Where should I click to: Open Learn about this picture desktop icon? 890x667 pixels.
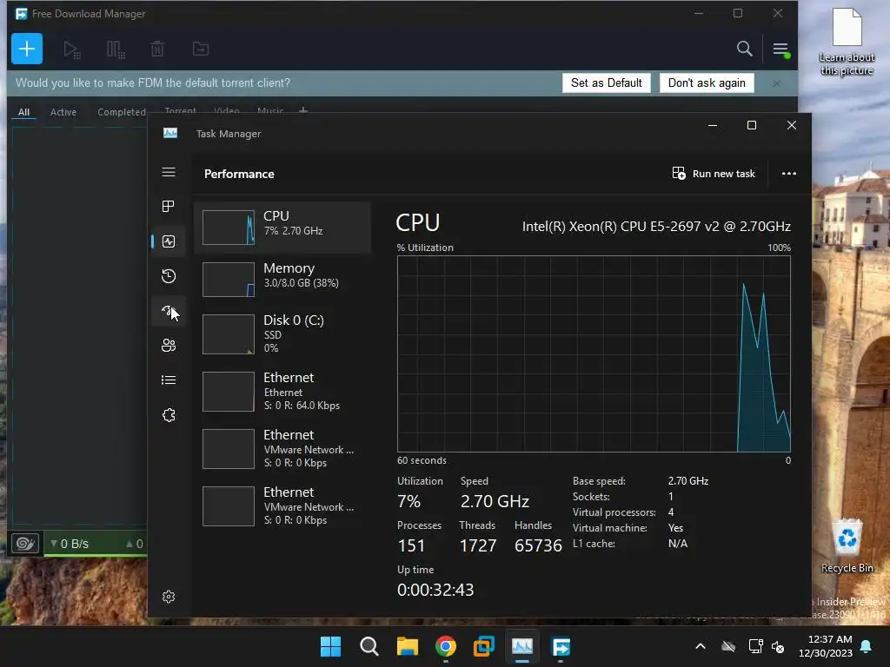tap(847, 42)
